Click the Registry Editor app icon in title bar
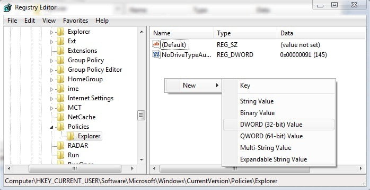Screen dimensions: 370x190 [x=7, y=8]
